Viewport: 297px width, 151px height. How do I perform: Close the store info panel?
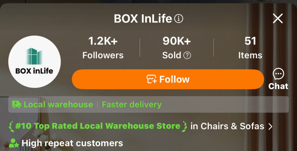(x=278, y=19)
